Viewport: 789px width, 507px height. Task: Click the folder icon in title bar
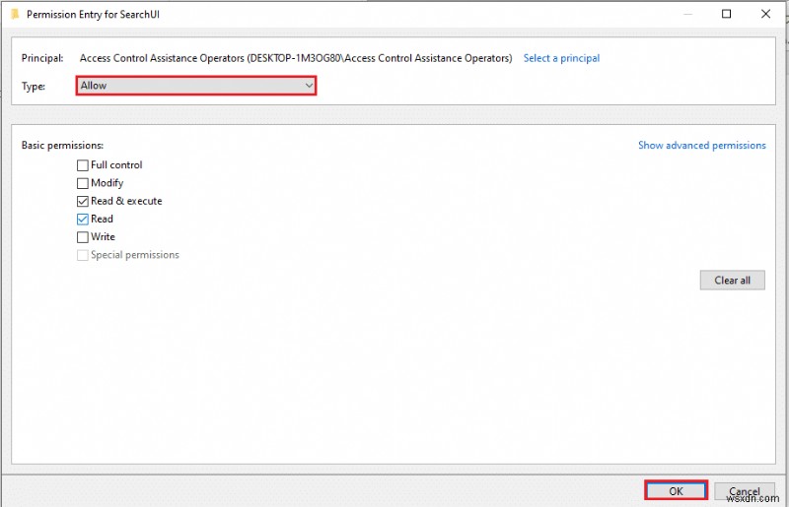[x=15, y=14]
